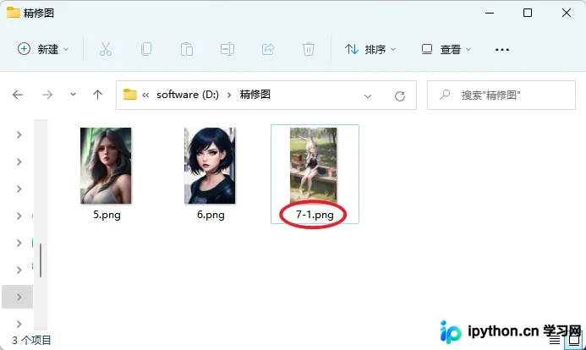
Task: Go back with the left arrow
Action: coord(18,95)
